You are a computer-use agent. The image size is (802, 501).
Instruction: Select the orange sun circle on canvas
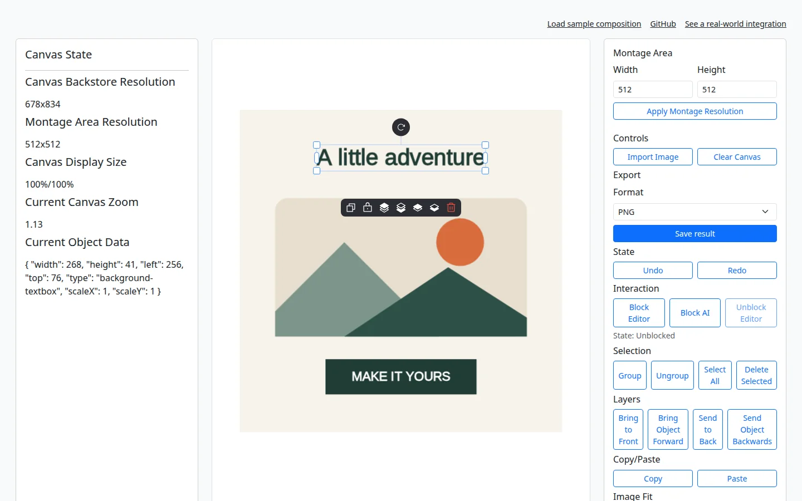[x=460, y=242]
